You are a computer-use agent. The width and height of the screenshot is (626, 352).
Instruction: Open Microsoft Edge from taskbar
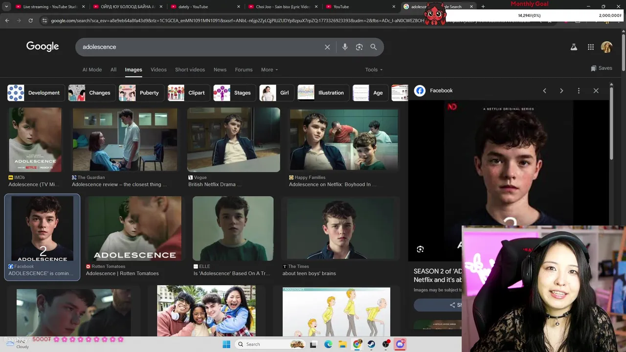coord(328,344)
